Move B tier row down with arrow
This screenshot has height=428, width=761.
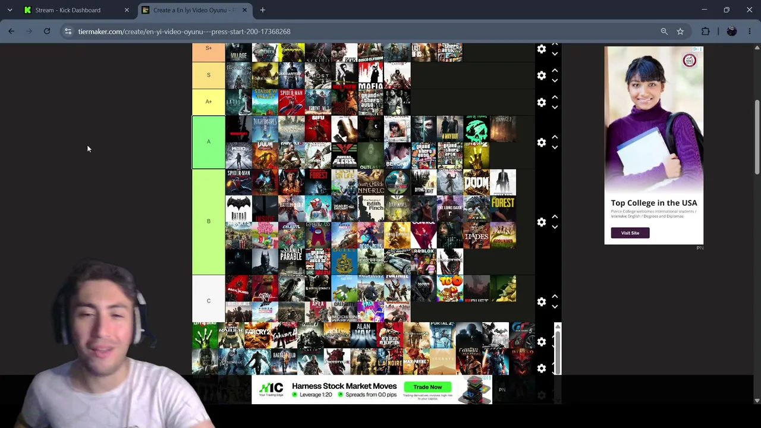555,227
